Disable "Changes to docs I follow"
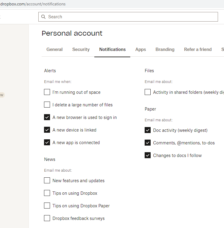 point(148,155)
